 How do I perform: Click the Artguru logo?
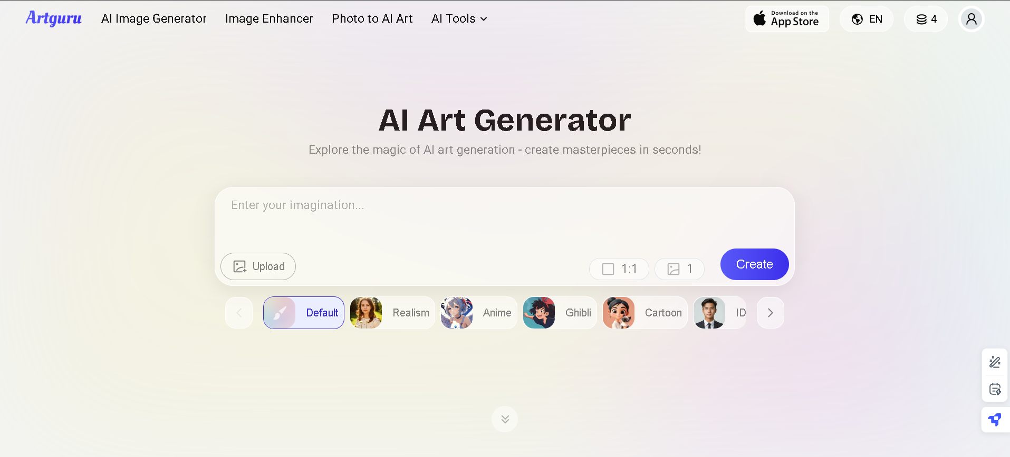(x=53, y=18)
